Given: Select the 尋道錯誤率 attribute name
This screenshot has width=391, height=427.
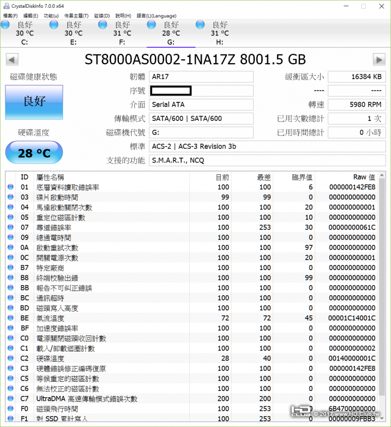Looking at the screenshot, I should (54, 227).
